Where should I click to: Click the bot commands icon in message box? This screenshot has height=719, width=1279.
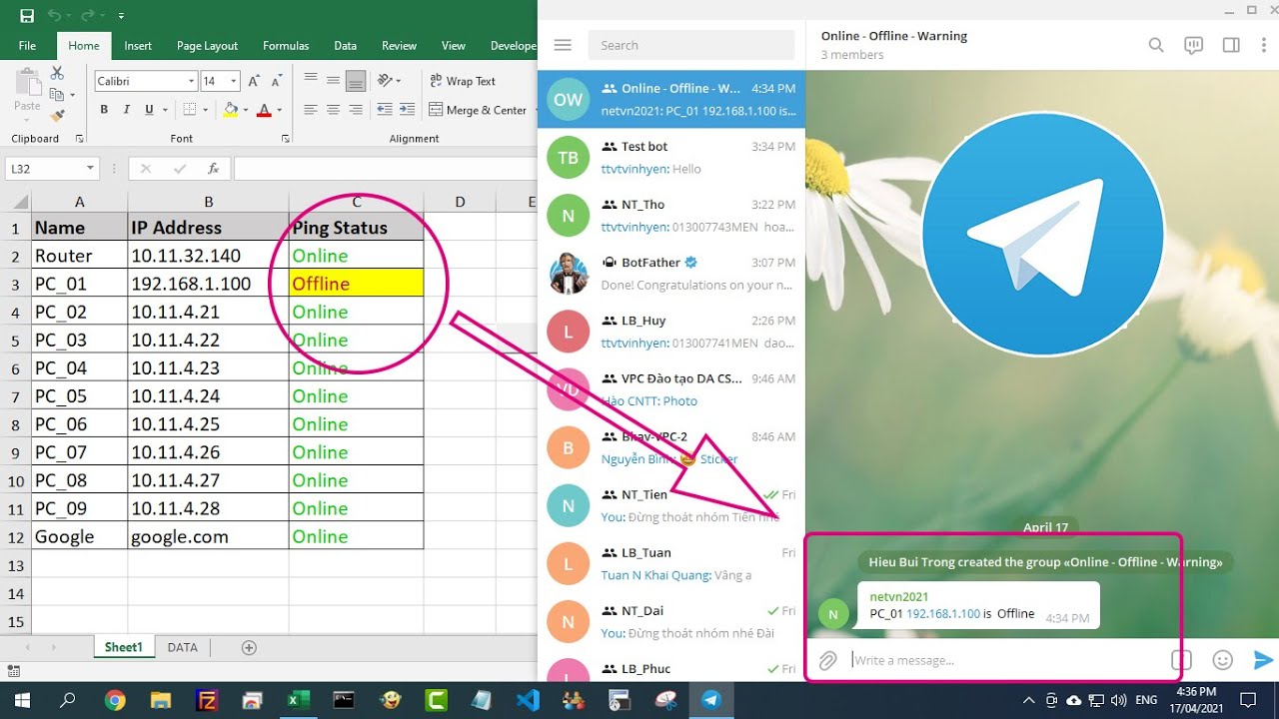click(x=1181, y=660)
